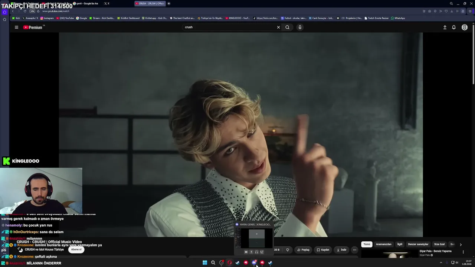Viewport: 475px width, 267px height.
Task: Deafen headphones in Discord taskbar preview
Action: pos(256,252)
